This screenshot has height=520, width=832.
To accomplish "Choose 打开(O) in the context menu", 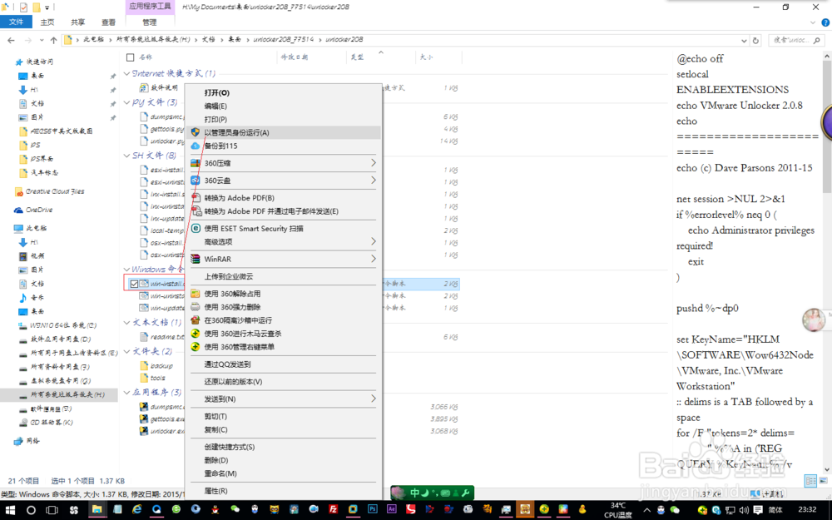I will 216,93.
